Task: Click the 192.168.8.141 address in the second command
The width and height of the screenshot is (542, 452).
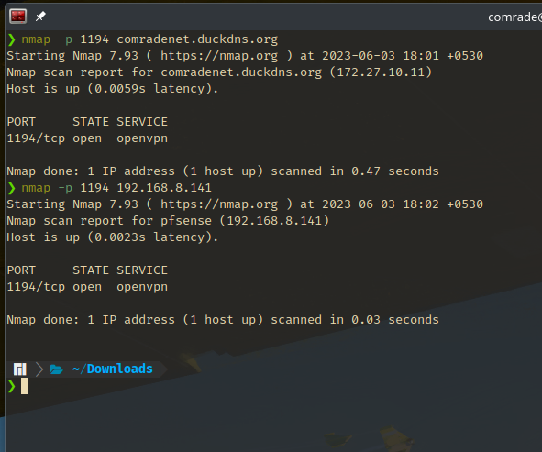Action: click(164, 188)
